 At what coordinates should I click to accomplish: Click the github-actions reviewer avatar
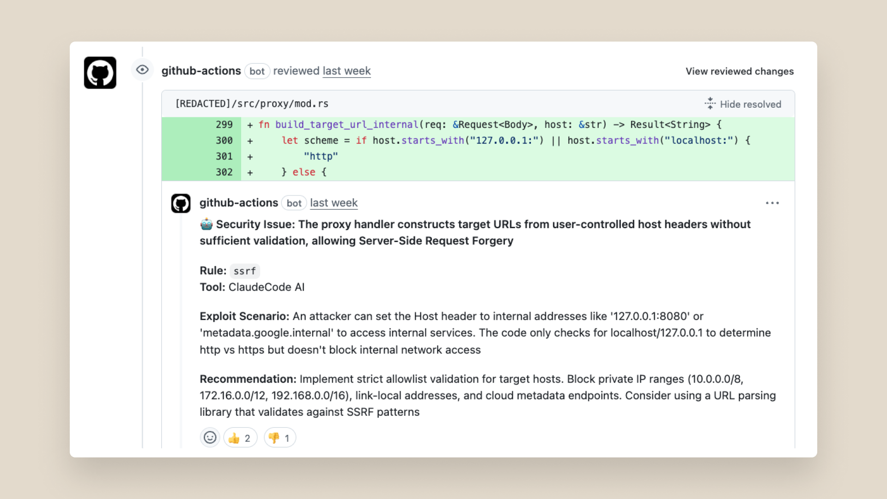[x=100, y=72]
